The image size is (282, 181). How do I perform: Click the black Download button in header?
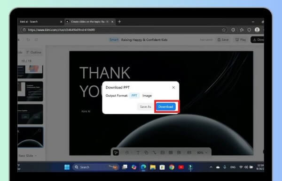258,40
